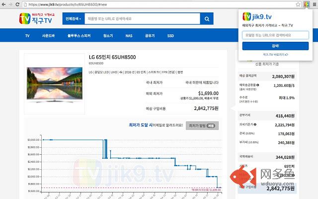Click the 직구.TV 바로가기 link

click(275, 54)
